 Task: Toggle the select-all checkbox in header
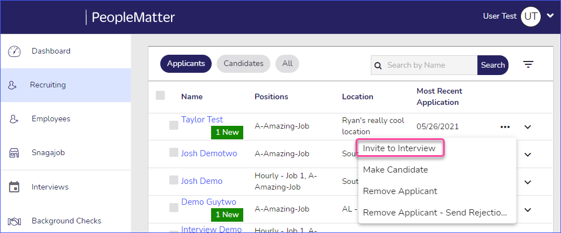click(160, 95)
